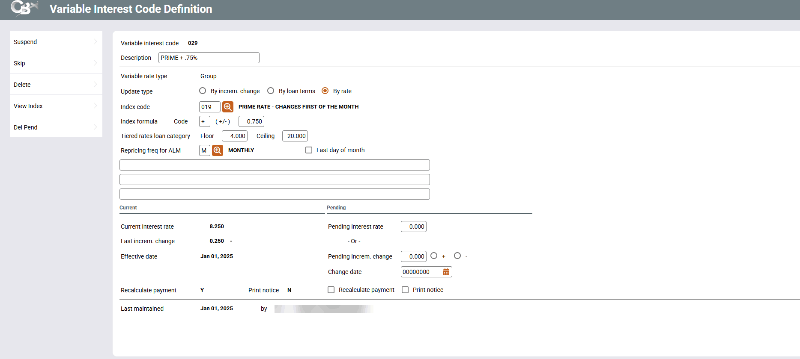Check the pending Recalculate payment box
The image size is (800, 359).
click(x=331, y=290)
